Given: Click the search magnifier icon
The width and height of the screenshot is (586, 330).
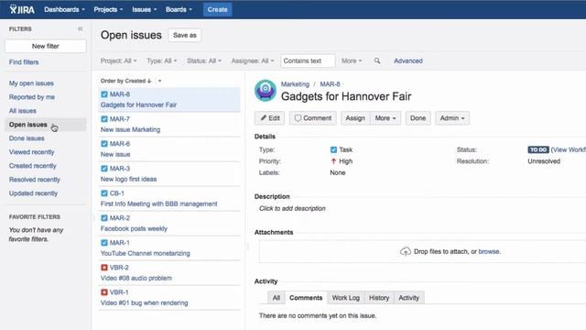Looking at the screenshot, I should [377, 60].
